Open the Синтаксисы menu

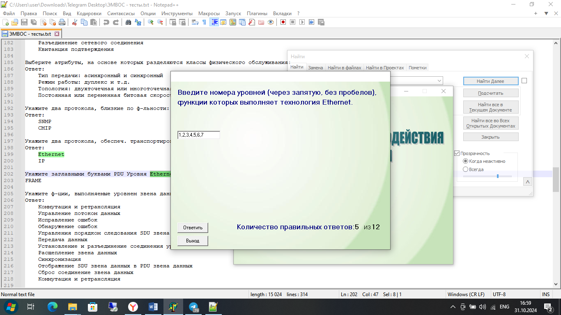(x=121, y=14)
